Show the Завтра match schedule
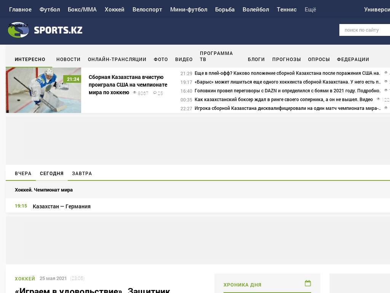The image size is (390, 293). pos(82,174)
